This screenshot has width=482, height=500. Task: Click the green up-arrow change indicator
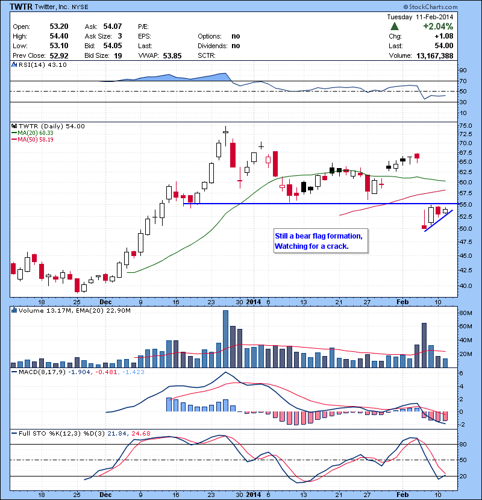pyautogui.click(x=394, y=27)
